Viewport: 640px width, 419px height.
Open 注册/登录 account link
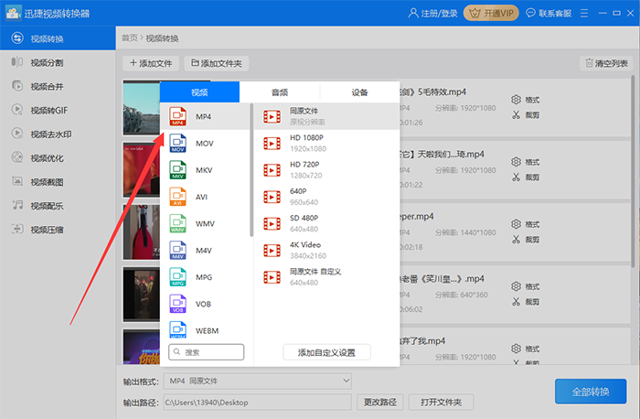coord(432,14)
